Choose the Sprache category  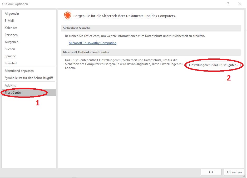point(29,56)
